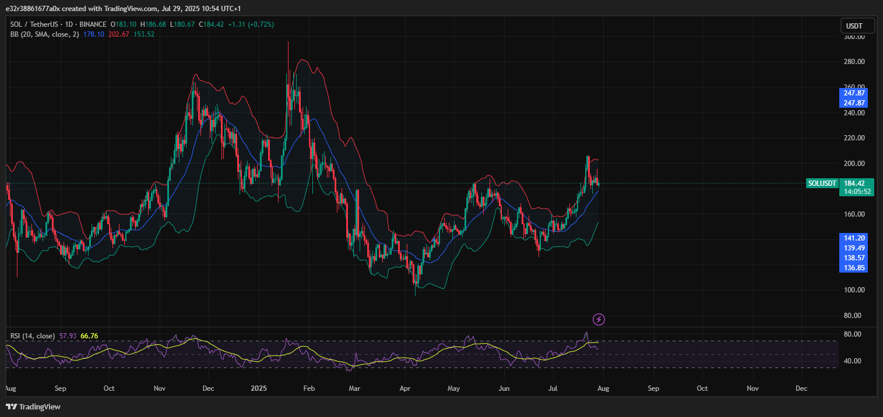883x417 pixels.
Task: Click the RSI moving average value 66.76
Action: pyautogui.click(x=89, y=336)
